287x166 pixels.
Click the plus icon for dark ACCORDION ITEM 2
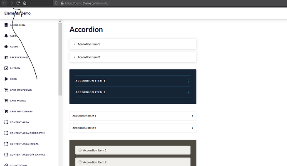tap(188, 92)
